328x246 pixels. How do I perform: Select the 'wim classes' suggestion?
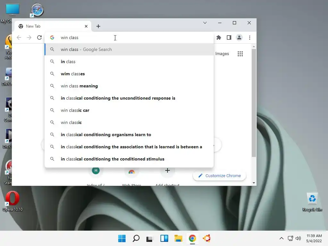[129, 74]
